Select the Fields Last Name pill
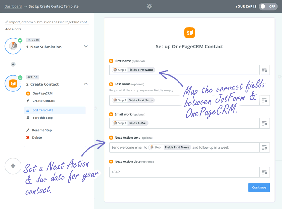The width and height of the screenshot is (282, 209). point(133,100)
